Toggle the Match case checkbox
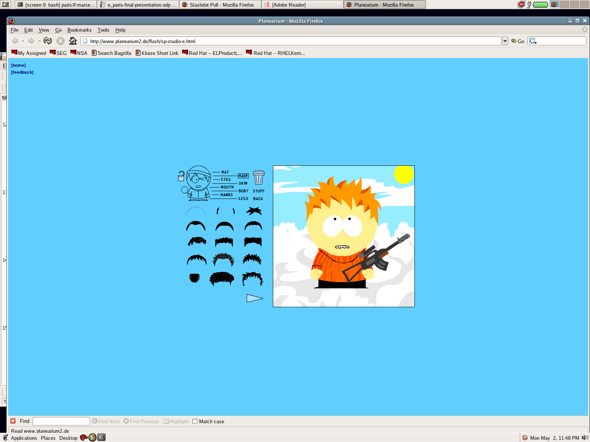 [195, 421]
